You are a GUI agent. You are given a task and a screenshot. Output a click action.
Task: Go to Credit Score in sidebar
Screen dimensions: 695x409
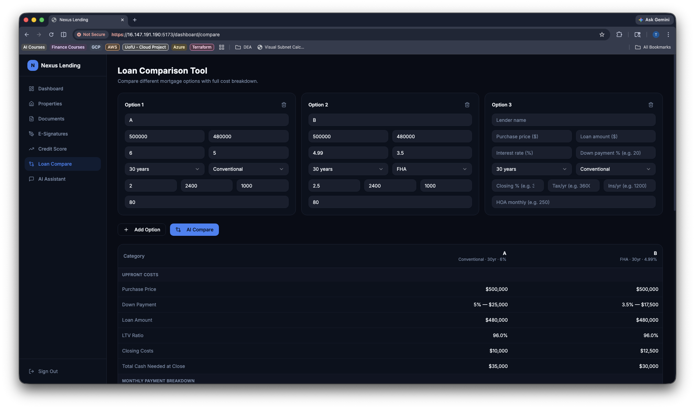[x=52, y=149]
